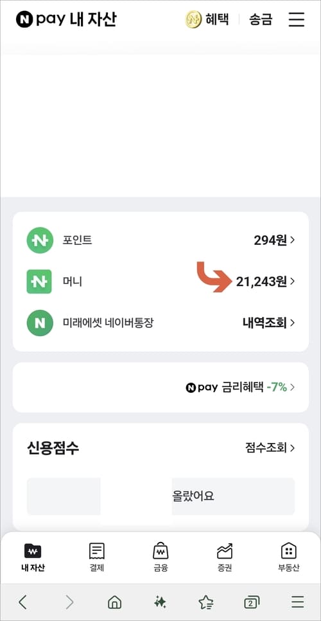Expand 머니 21,243원 chevron
This screenshot has height=621, width=321.
pos(292,282)
